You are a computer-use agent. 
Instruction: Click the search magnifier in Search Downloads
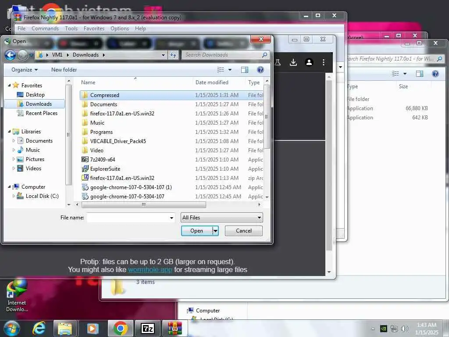[264, 55]
